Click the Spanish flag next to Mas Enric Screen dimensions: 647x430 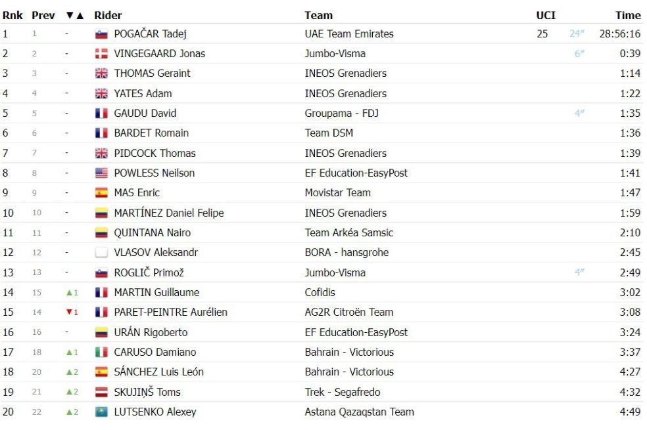[101, 193]
